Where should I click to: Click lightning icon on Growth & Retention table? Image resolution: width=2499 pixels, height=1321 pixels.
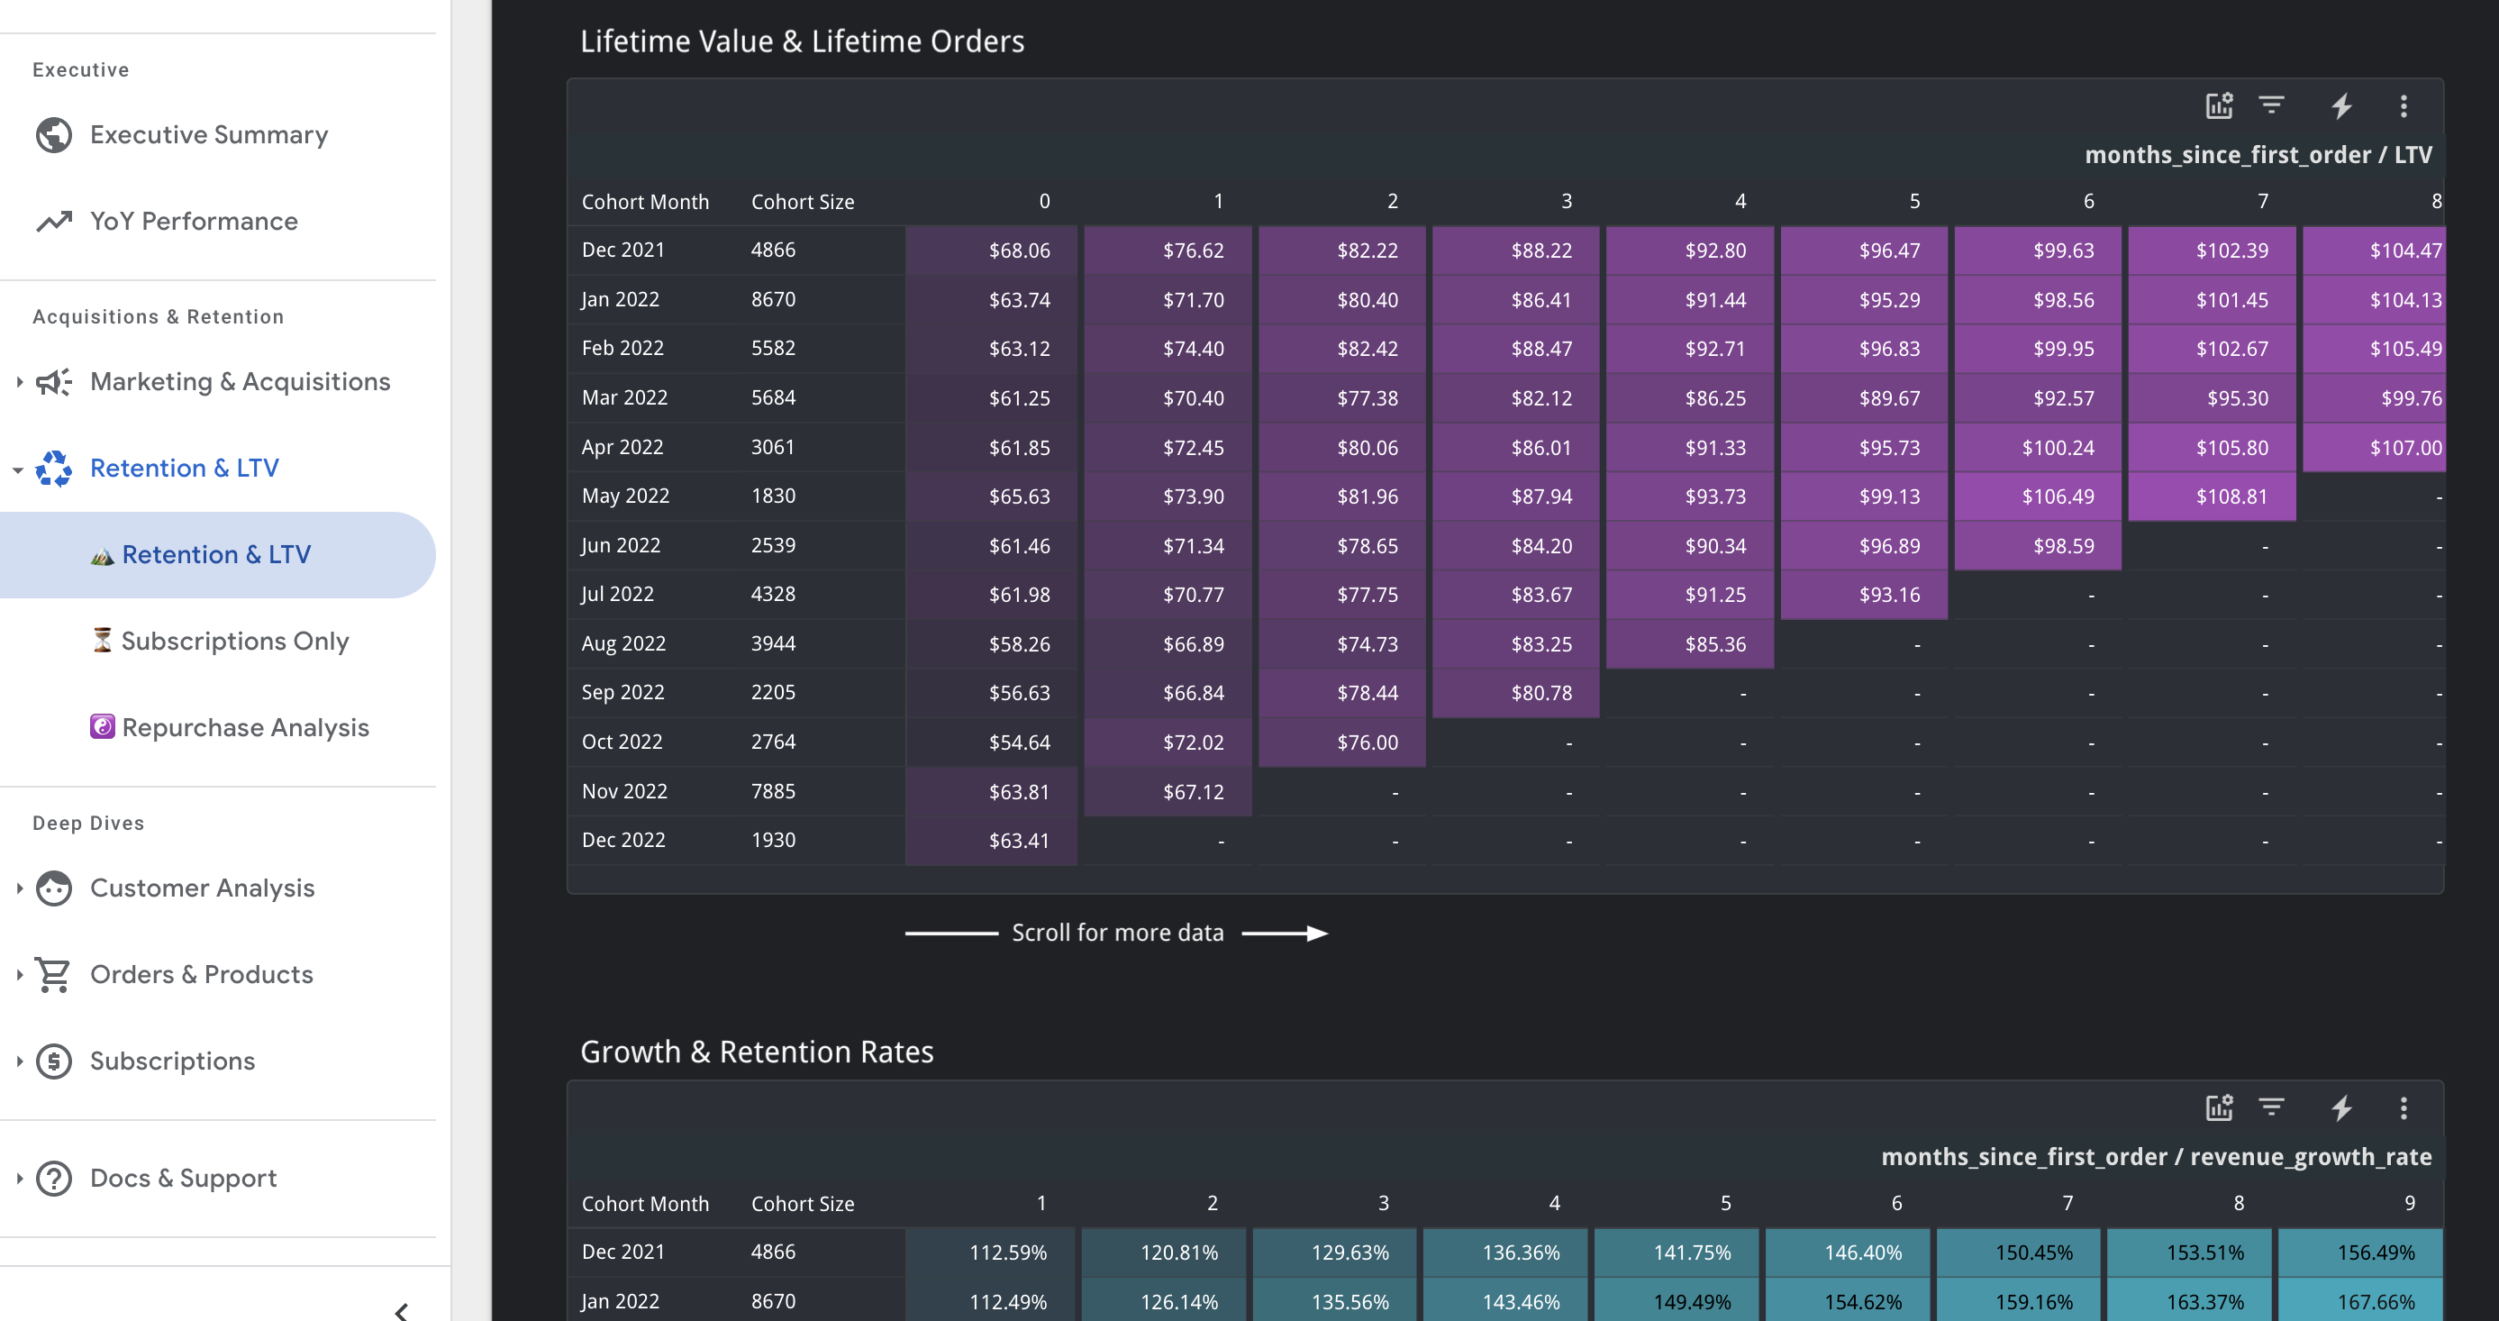tap(2342, 1107)
